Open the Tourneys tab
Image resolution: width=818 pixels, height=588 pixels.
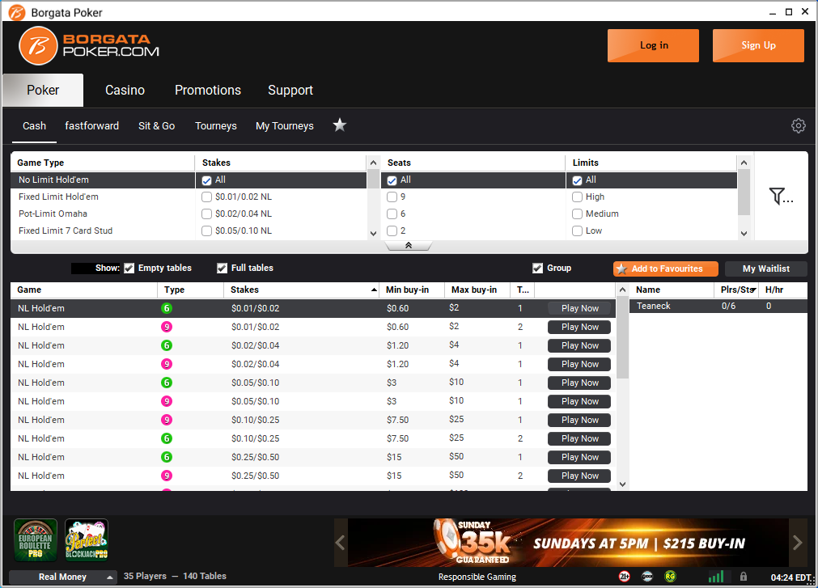point(216,125)
